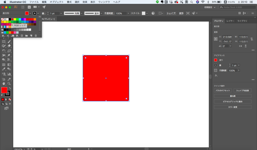
Task: Click the シェイプを拡張 button
Action: pyautogui.click(x=243, y=90)
